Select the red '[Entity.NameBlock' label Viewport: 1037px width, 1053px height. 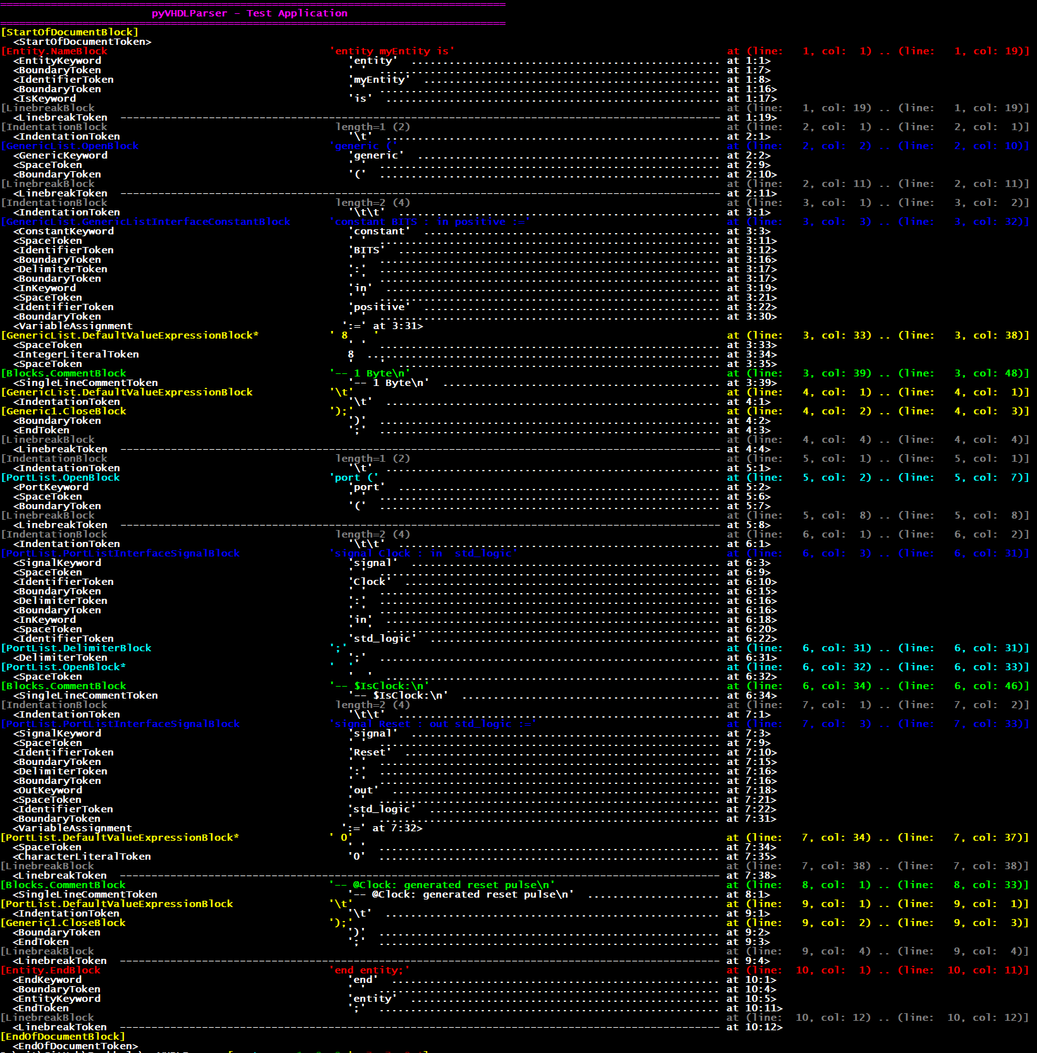tap(54, 51)
